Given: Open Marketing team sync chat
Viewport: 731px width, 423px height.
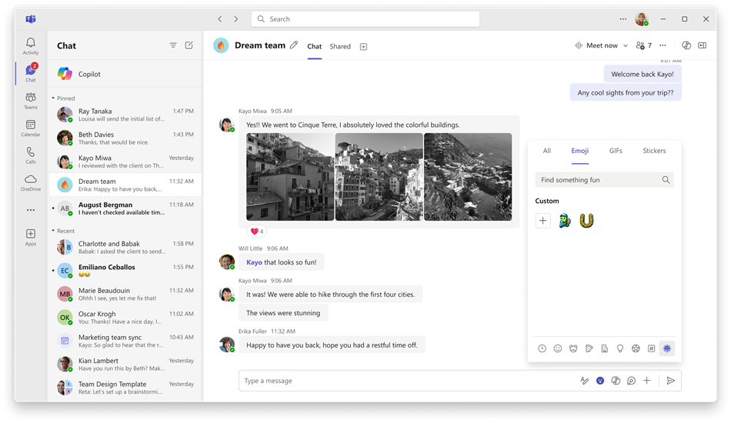Looking at the screenshot, I should [125, 341].
